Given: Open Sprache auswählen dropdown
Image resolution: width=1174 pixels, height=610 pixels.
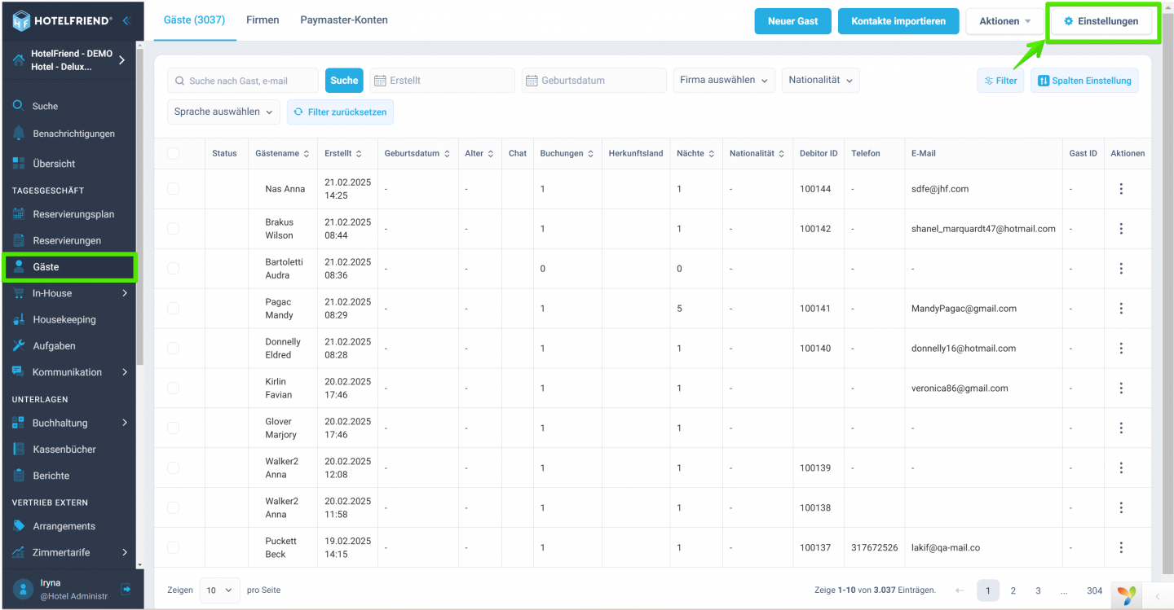Looking at the screenshot, I should click(223, 112).
